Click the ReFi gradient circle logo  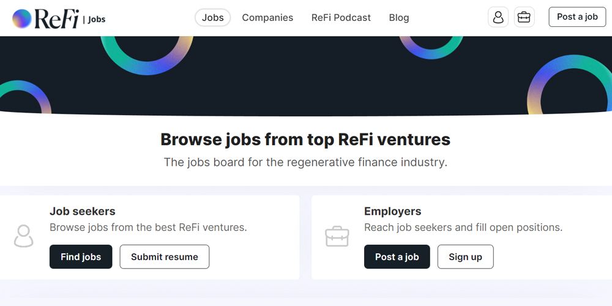[x=22, y=18]
